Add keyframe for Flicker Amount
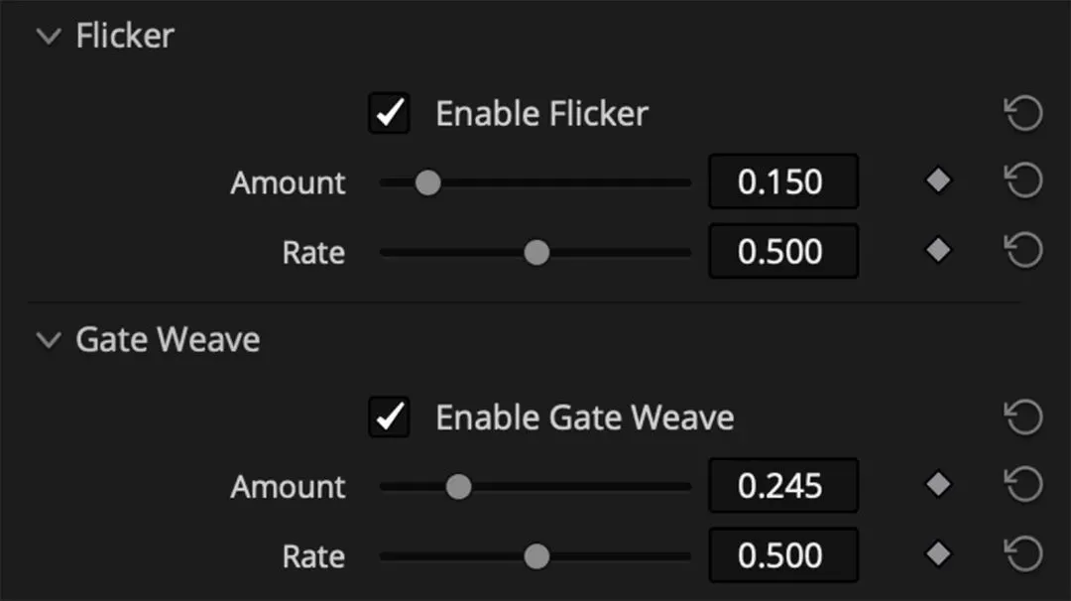This screenshot has height=601, width=1071. (x=938, y=181)
